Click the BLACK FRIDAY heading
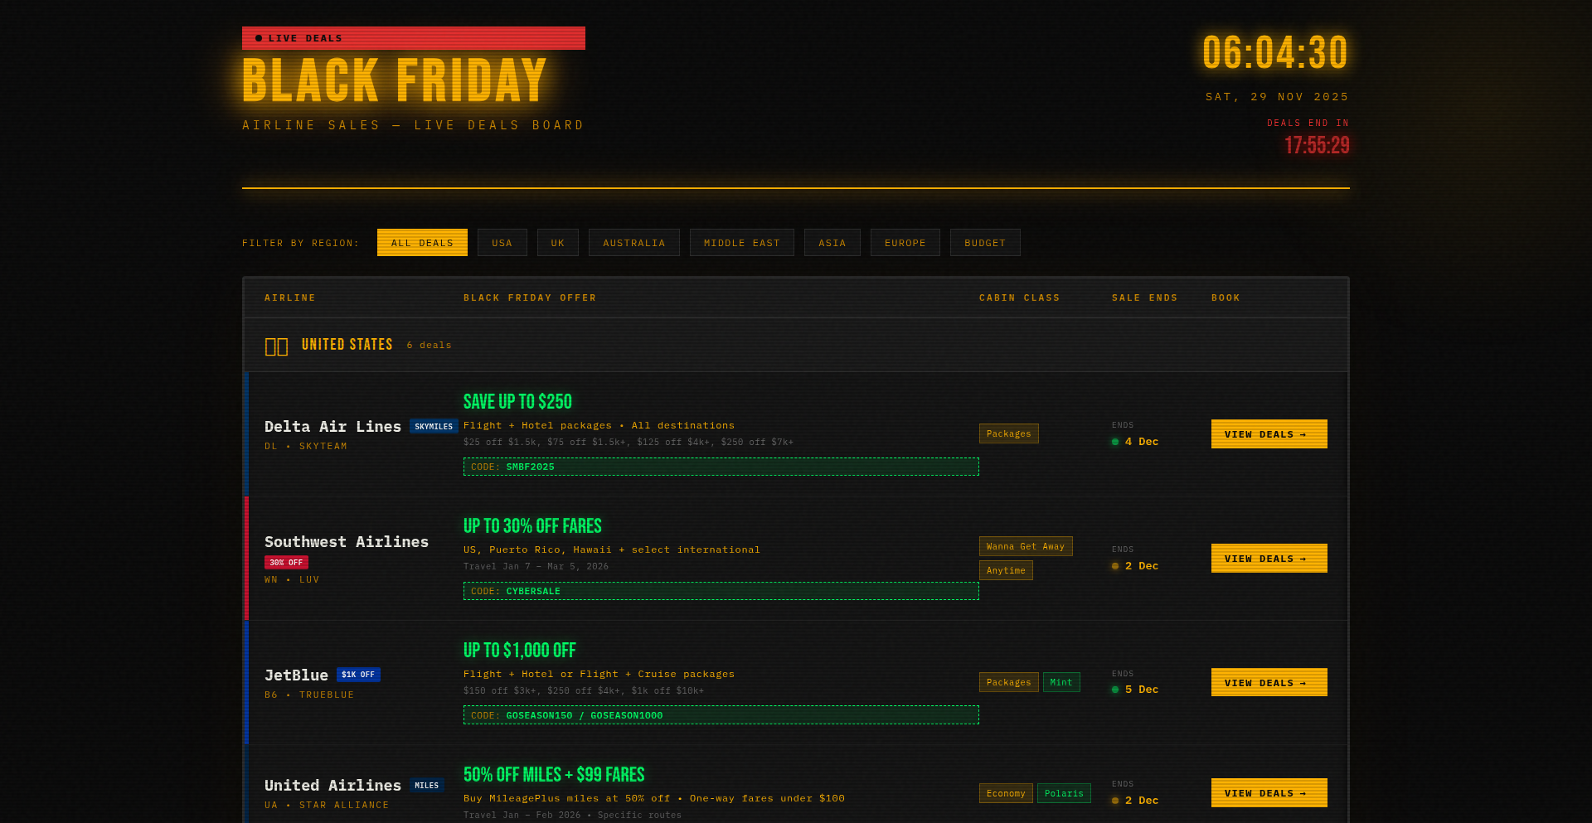 click(395, 80)
